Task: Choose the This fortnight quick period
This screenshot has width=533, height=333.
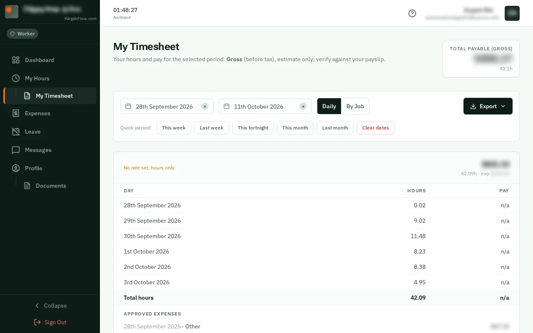Action: pos(253,128)
